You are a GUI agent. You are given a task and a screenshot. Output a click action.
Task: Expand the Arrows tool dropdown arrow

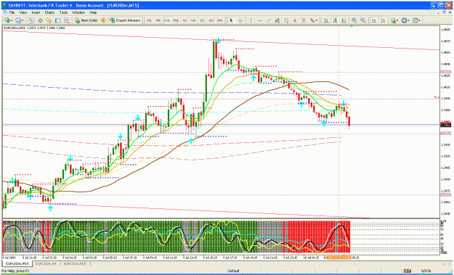317,21
